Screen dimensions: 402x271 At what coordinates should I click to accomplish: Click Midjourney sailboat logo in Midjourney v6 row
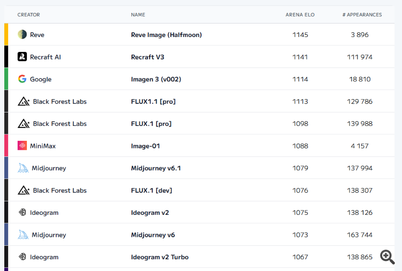[23, 235]
